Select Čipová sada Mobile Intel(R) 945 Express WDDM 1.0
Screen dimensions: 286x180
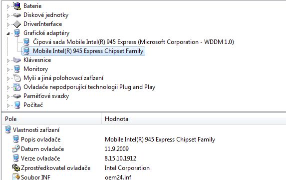pyautogui.click(x=133, y=42)
